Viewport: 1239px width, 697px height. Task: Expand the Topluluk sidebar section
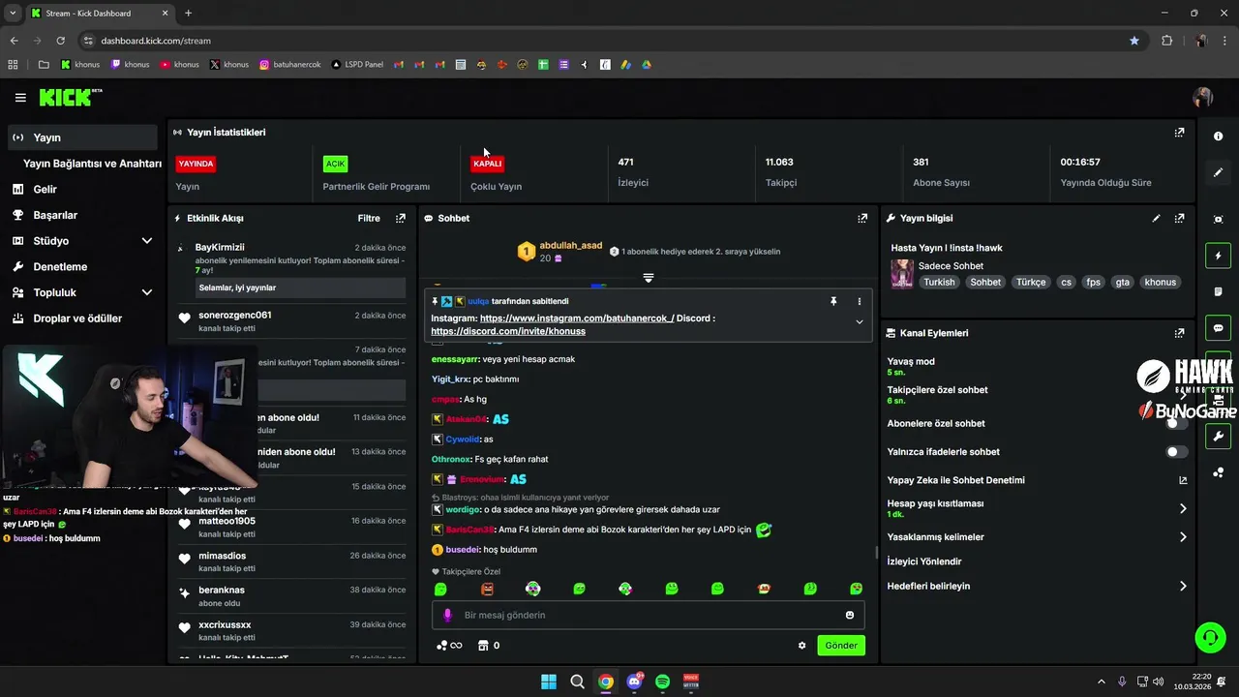pyautogui.click(x=147, y=292)
